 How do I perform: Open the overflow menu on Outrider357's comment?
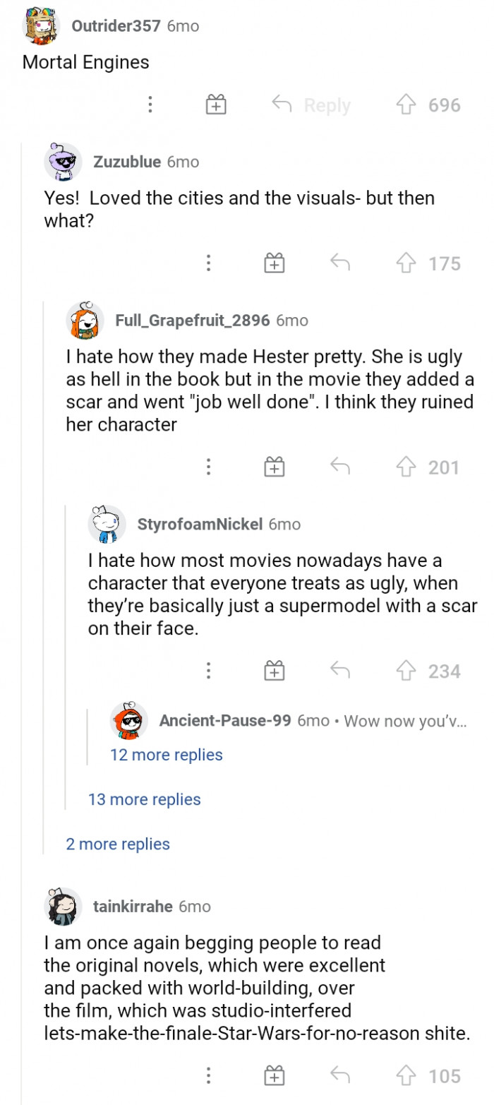pyautogui.click(x=150, y=104)
